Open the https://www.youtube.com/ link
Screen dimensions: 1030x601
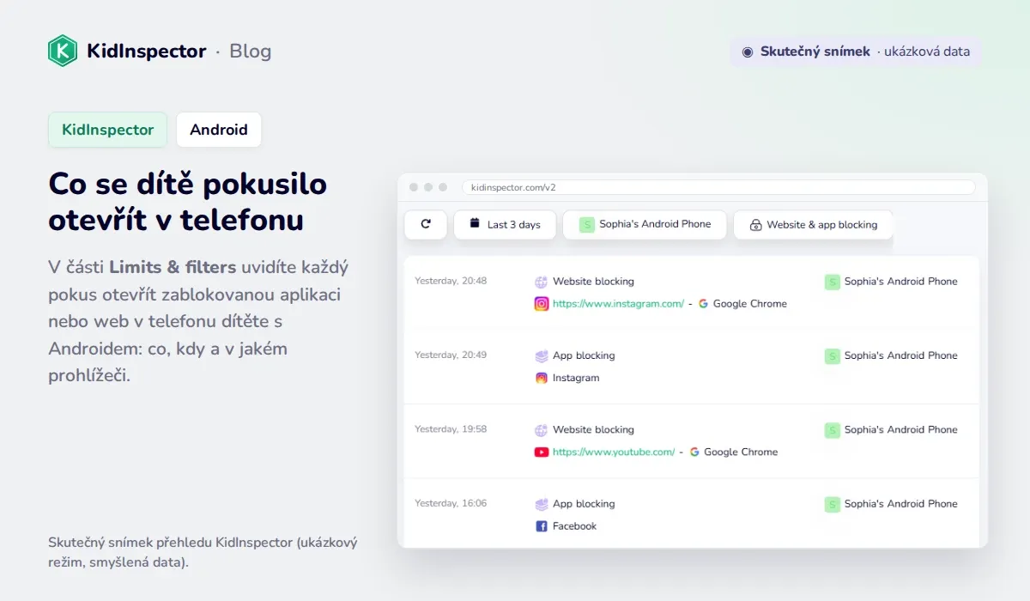tap(614, 452)
